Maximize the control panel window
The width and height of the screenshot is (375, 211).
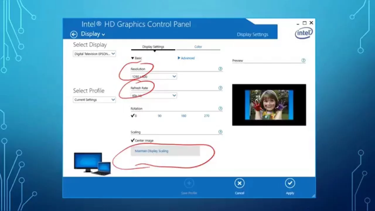(x=305, y=23)
